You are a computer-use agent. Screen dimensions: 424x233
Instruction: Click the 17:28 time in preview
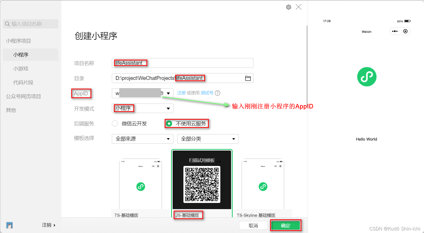tap(327, 21)
